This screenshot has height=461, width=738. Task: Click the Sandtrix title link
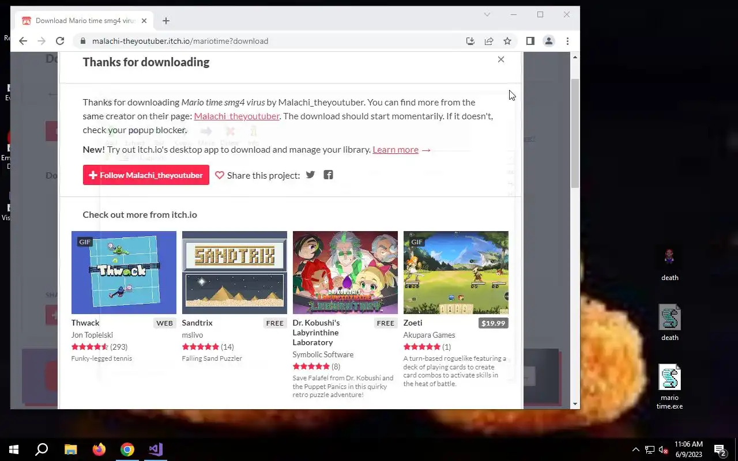197,323
